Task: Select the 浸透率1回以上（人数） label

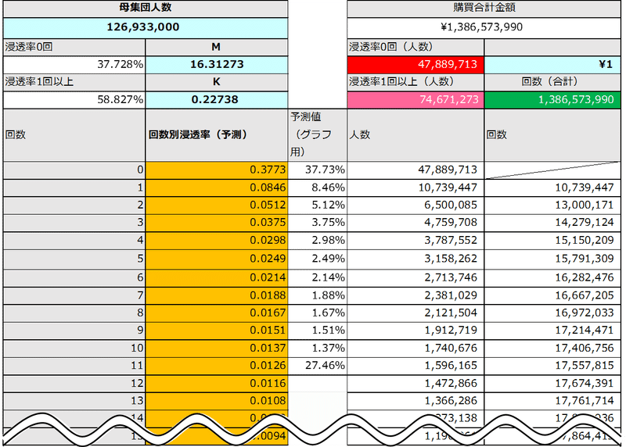Action: coord(401,82)
